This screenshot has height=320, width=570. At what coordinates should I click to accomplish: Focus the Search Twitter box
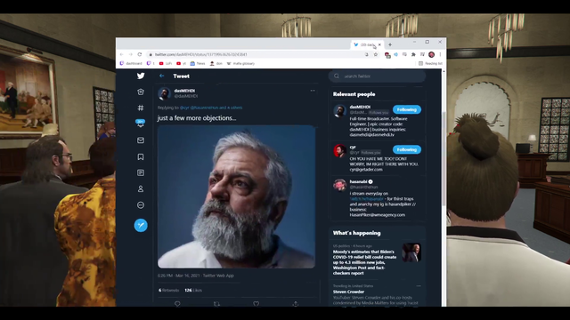tap(377, 76)
